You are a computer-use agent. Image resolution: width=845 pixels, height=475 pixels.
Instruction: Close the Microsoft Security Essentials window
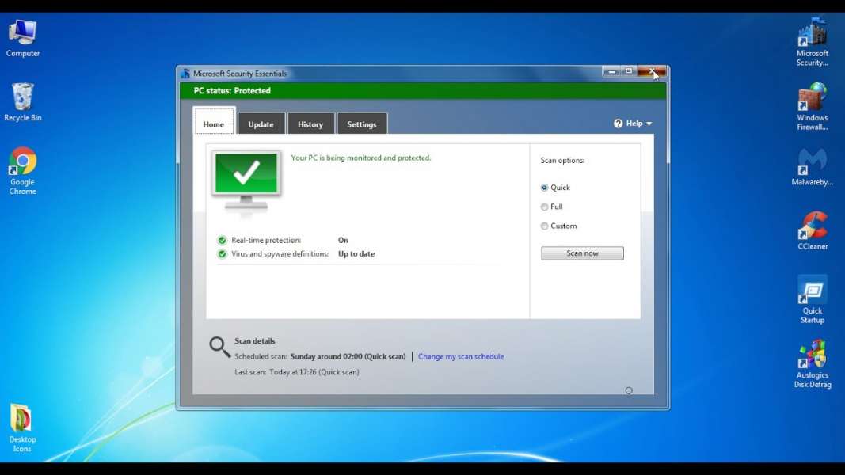pyautogui.click(x=652, y=71)
